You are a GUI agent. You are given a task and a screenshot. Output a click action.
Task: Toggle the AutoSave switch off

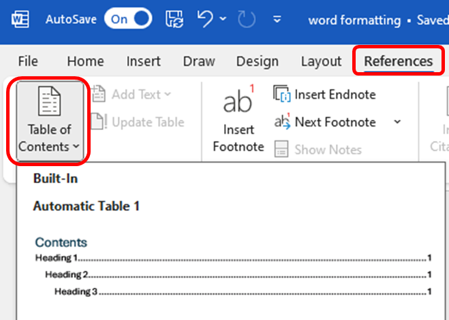pos(128,19)
